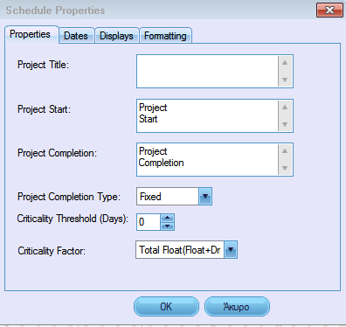
Task: Decrease Criticality Threshold with down arrow
Action: coord(167,226)
